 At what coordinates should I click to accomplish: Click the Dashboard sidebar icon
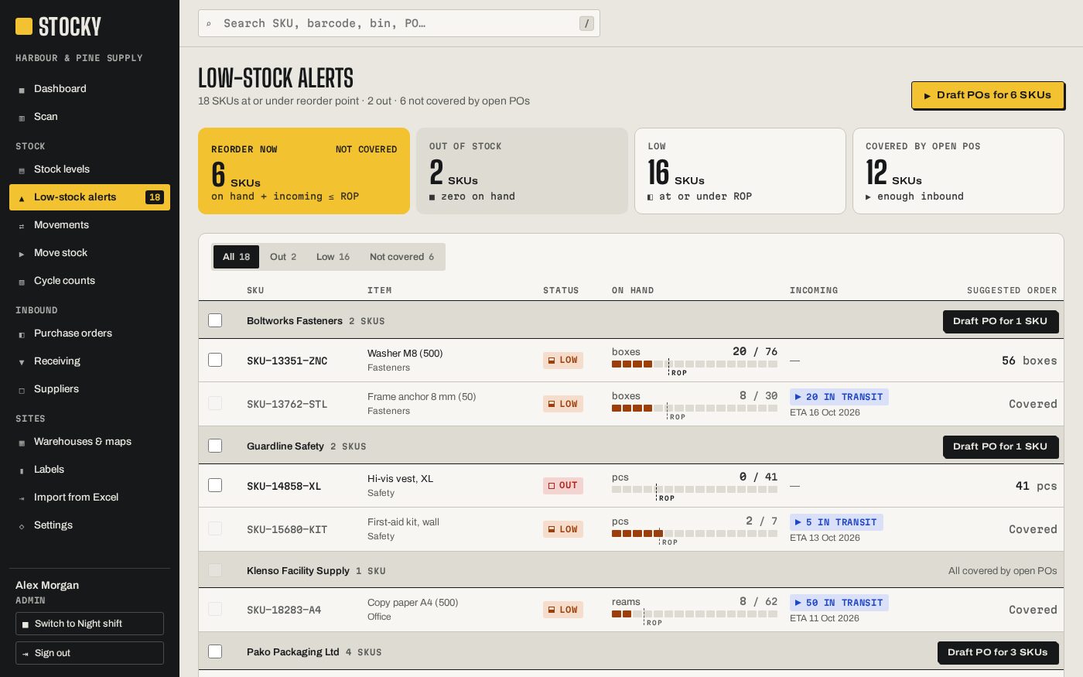(22, 90)
